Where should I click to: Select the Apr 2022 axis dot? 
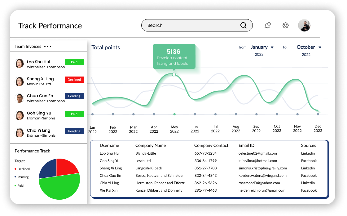154,114
